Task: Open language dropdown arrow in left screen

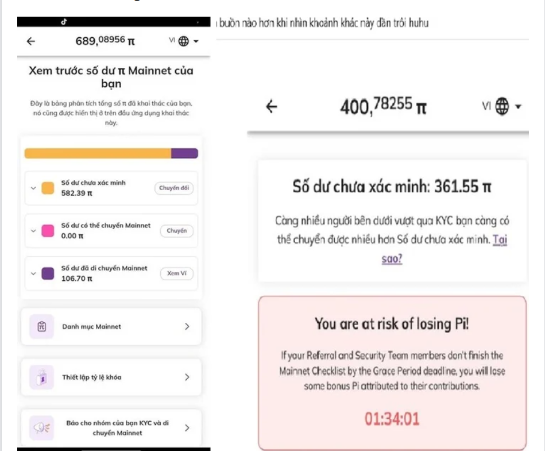Action: click(196, 41)
